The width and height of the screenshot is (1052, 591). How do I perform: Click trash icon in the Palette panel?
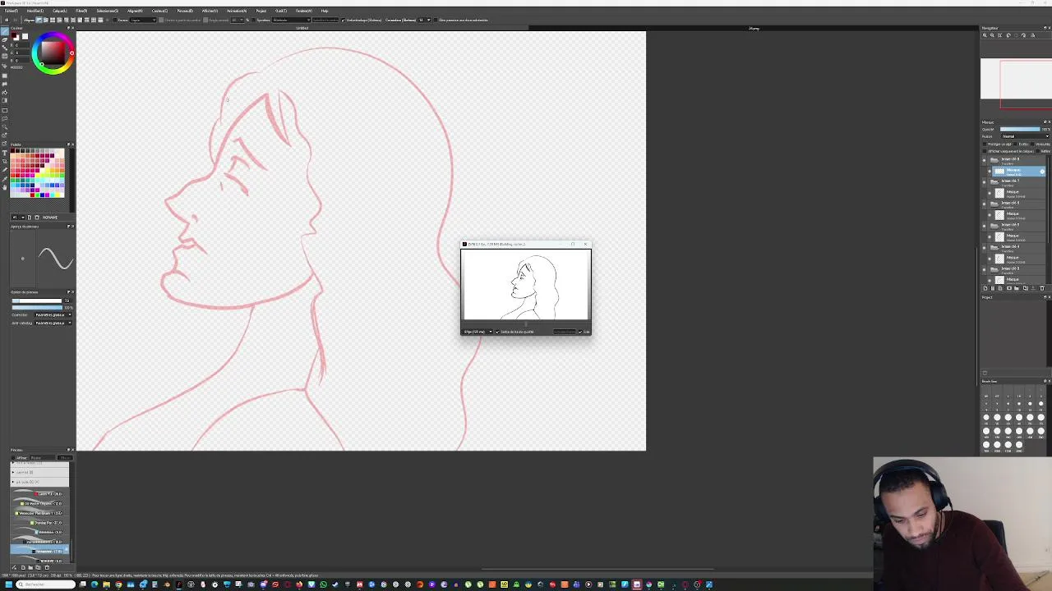(x=36, y=218)
